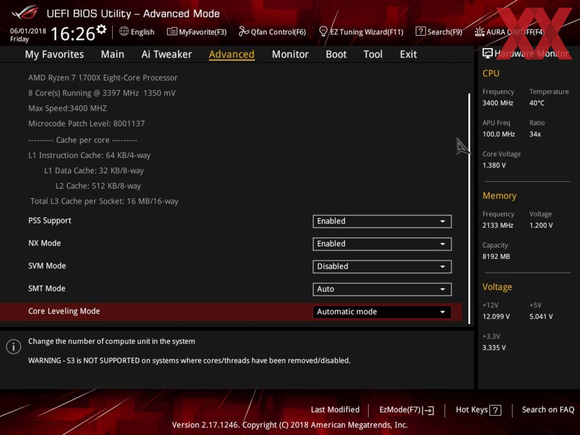Open the Ai Tweaker tab
The width and height of the screenshot is (580, 435).
[x=167, y=54]
